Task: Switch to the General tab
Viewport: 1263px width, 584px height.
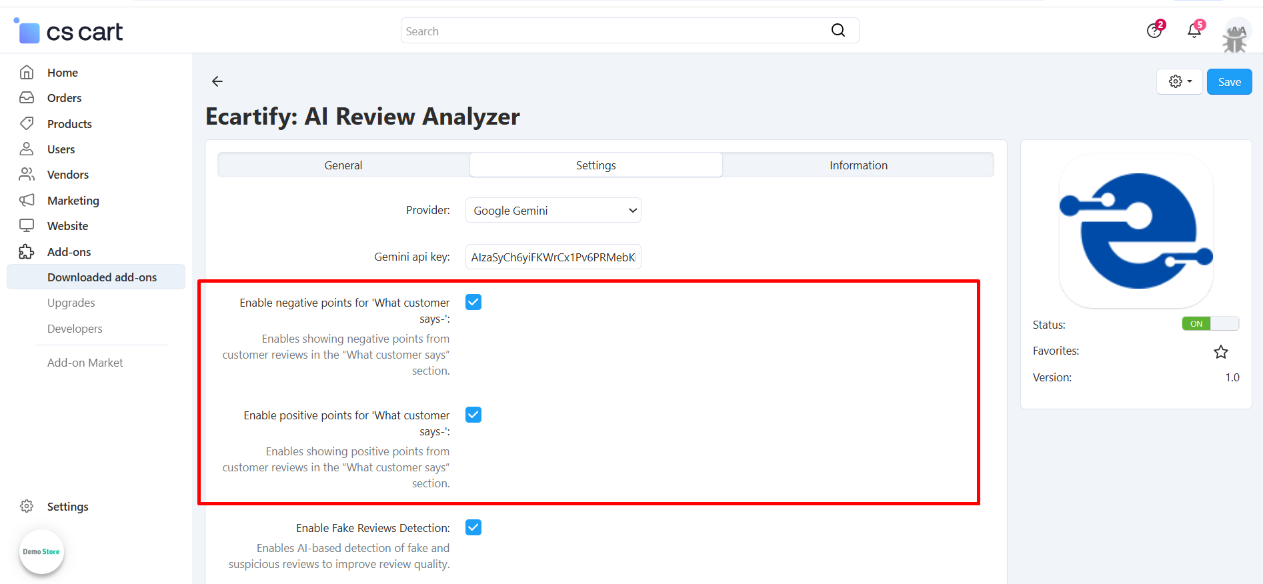Action: click(x=343, y=165)
